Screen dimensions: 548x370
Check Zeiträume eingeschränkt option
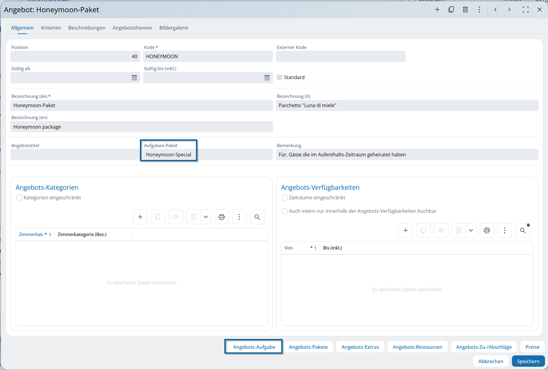pyautogui.click(x=285, y=198)
